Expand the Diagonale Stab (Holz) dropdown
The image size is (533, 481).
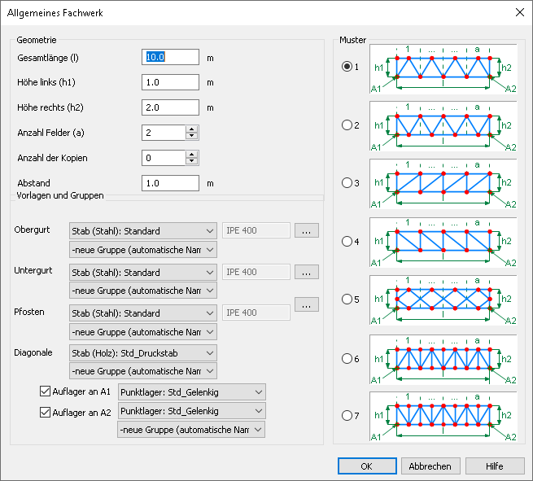143,352
